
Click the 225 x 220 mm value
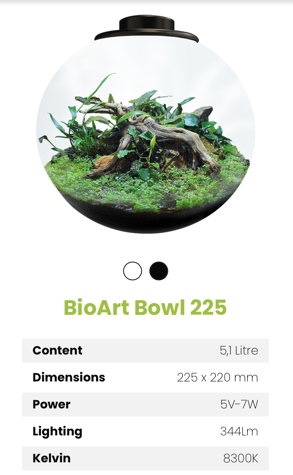click(217, 377)
